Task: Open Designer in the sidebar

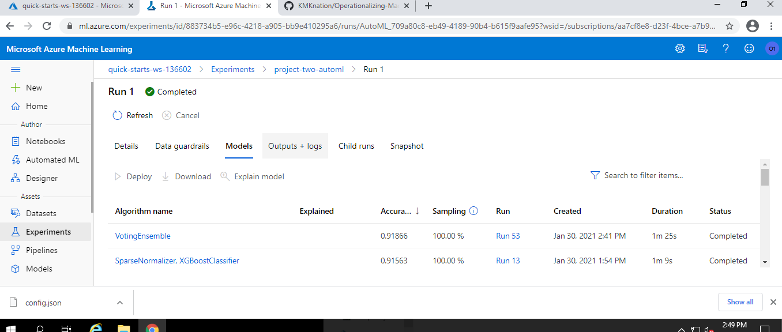Action: 42,178
